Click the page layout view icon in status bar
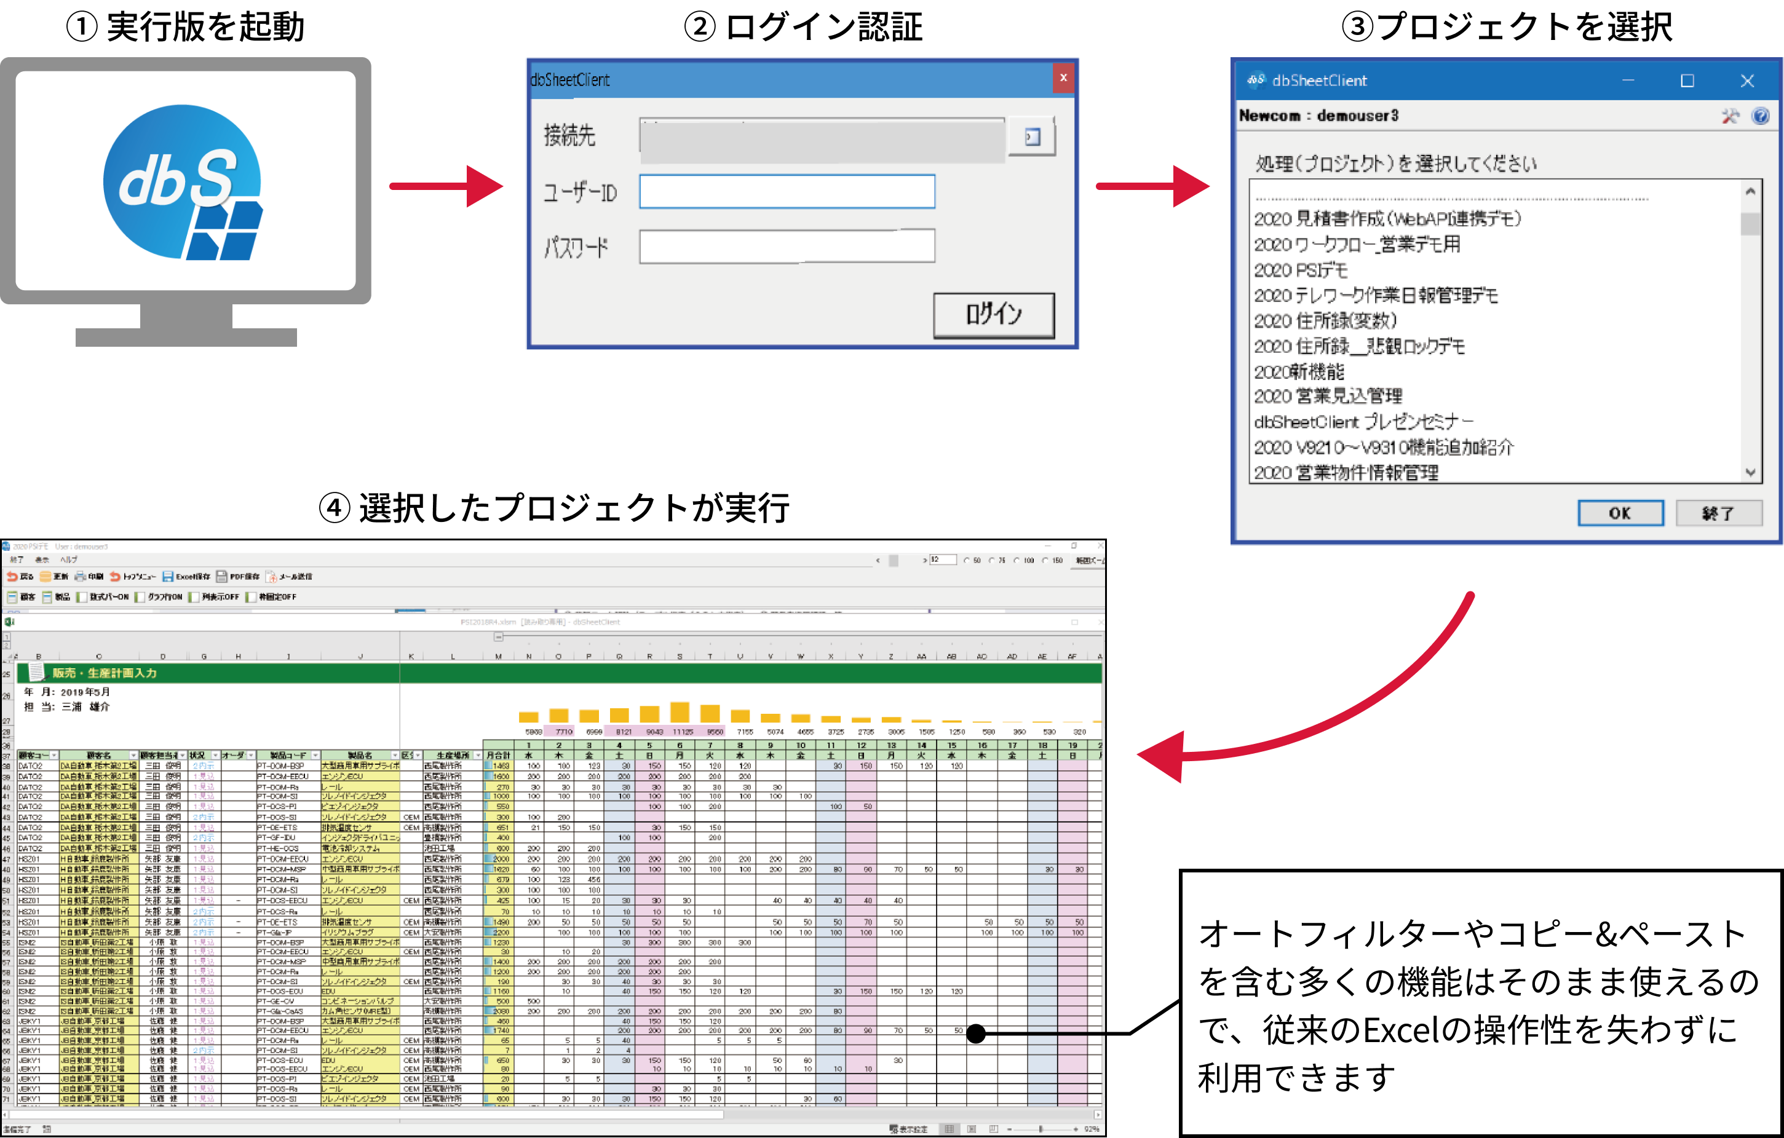 coord(971,1129)
